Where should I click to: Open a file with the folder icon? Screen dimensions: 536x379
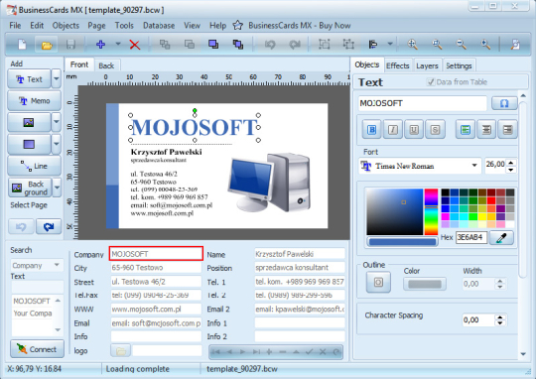(x=47, y=45)
